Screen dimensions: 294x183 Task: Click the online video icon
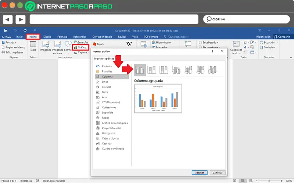pos(144,45)
